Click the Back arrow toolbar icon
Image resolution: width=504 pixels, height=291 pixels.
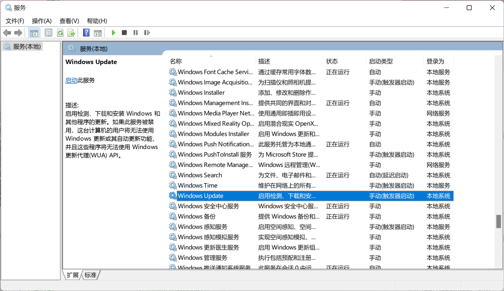pos(7,33)
